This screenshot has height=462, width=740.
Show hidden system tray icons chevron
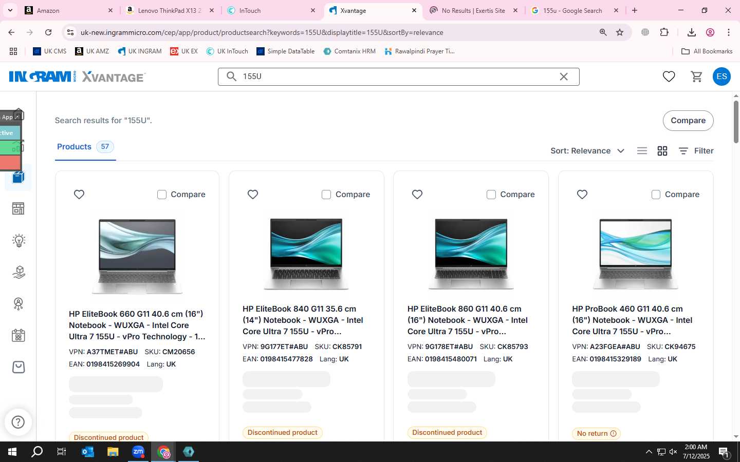[649, 452]
